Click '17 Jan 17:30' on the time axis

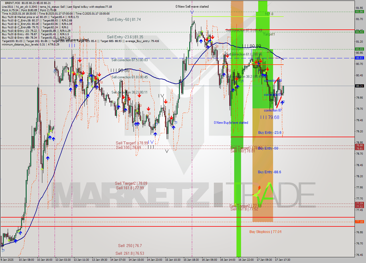[x=283, y=260]
